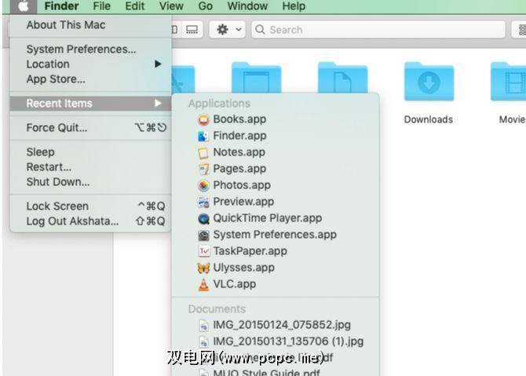Launch QuickTime Player.app
Image resolution: width=526 pixels, height=376 pixels.
click(x=275, y=218)
